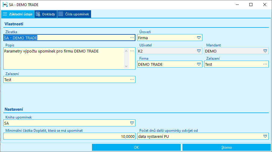
Task: Minimize the SA - DEMO TRADE window
Action: (237, 5)
